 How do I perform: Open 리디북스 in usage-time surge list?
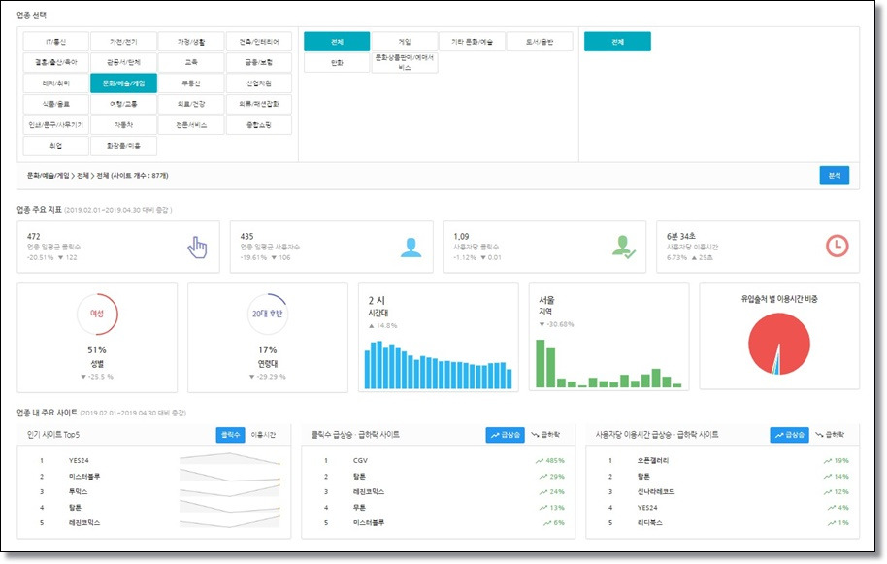(649, 523)
